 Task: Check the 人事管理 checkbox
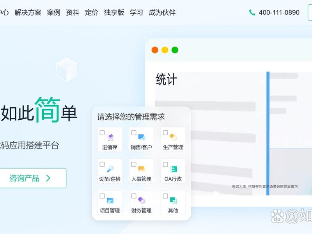coord(134,164)
